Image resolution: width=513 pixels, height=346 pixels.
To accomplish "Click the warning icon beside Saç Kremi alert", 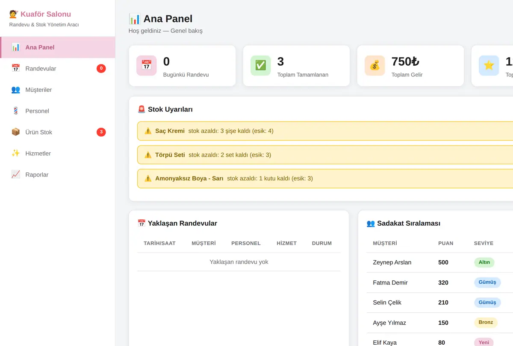I will coord(148,131).
